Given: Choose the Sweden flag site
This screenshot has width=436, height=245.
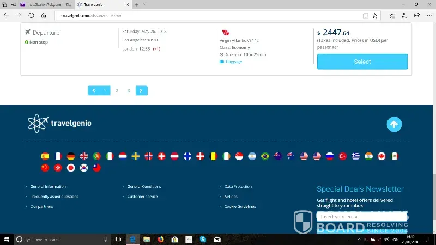Looking at the screenshot, I should (135, 156).
